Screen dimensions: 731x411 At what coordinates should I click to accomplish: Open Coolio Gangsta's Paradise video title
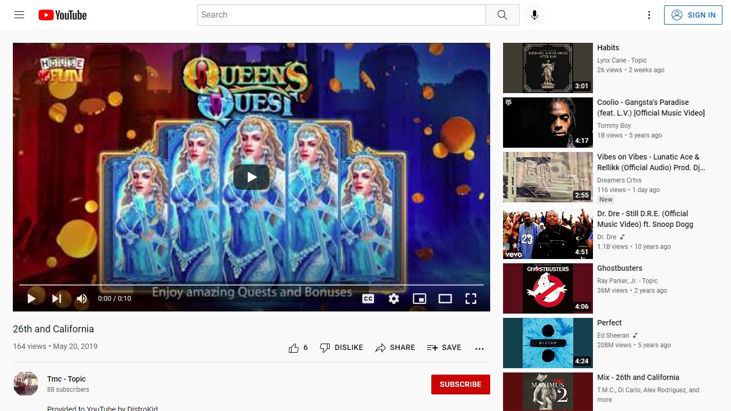(x=651, y=108)
